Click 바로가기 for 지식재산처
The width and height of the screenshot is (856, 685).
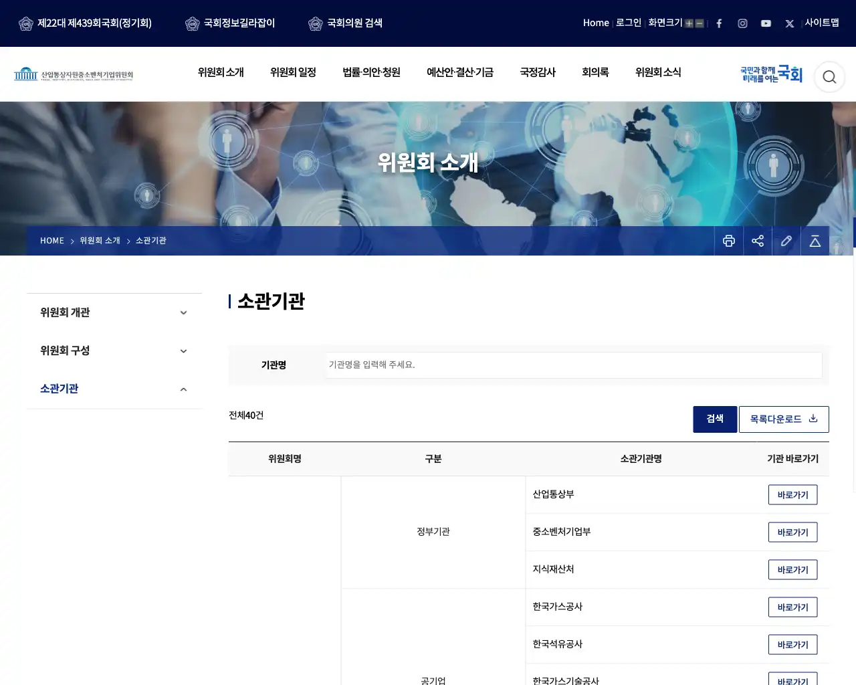point(792,570)
